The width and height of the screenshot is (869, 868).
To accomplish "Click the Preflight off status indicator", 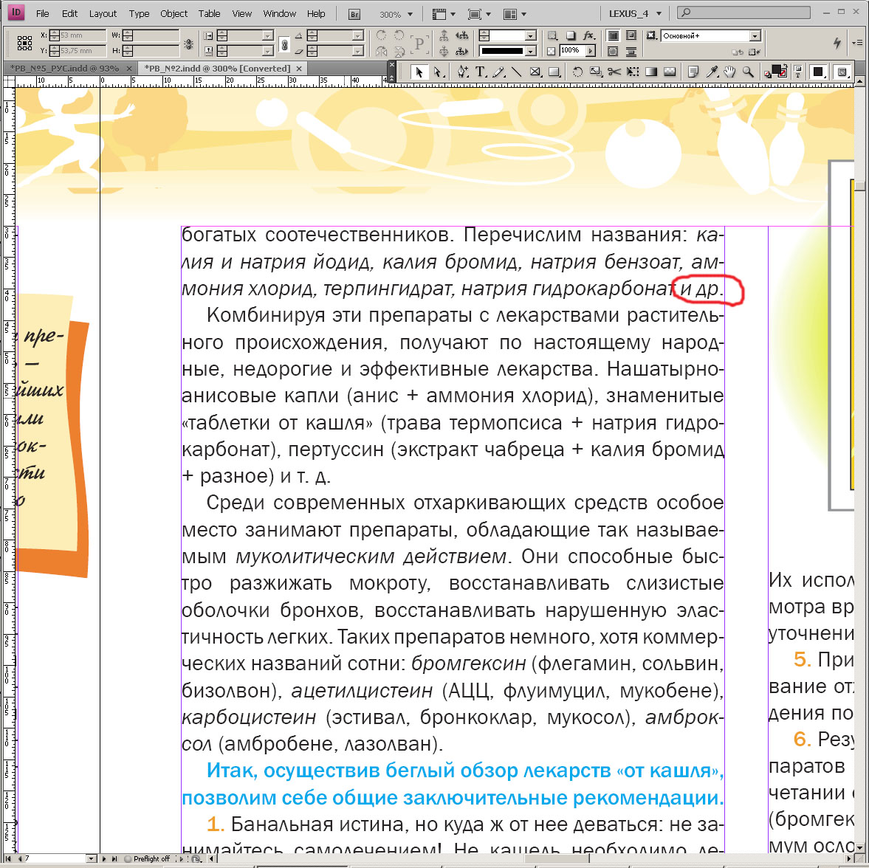I will [151, 858].
